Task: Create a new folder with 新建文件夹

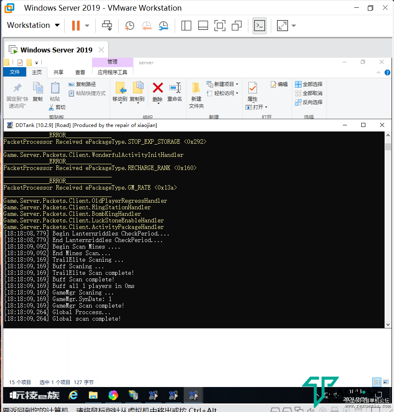Action: pyautogui.click(x=196, y=95)
